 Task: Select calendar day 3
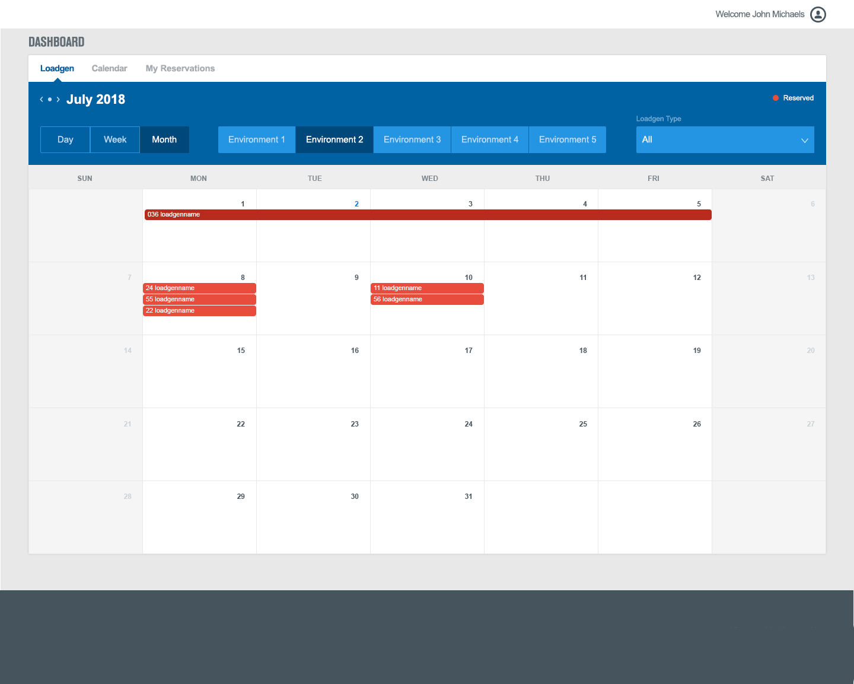[470, 204]
